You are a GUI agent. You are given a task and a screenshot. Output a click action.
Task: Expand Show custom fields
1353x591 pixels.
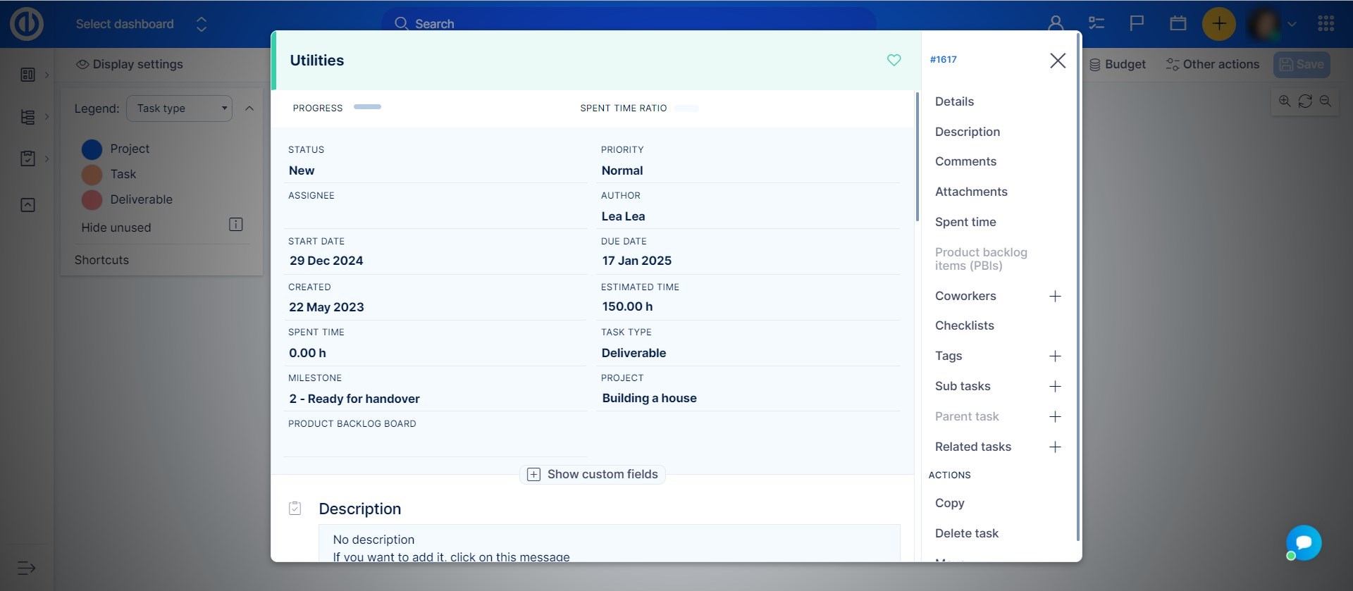(x=593, y=475)
